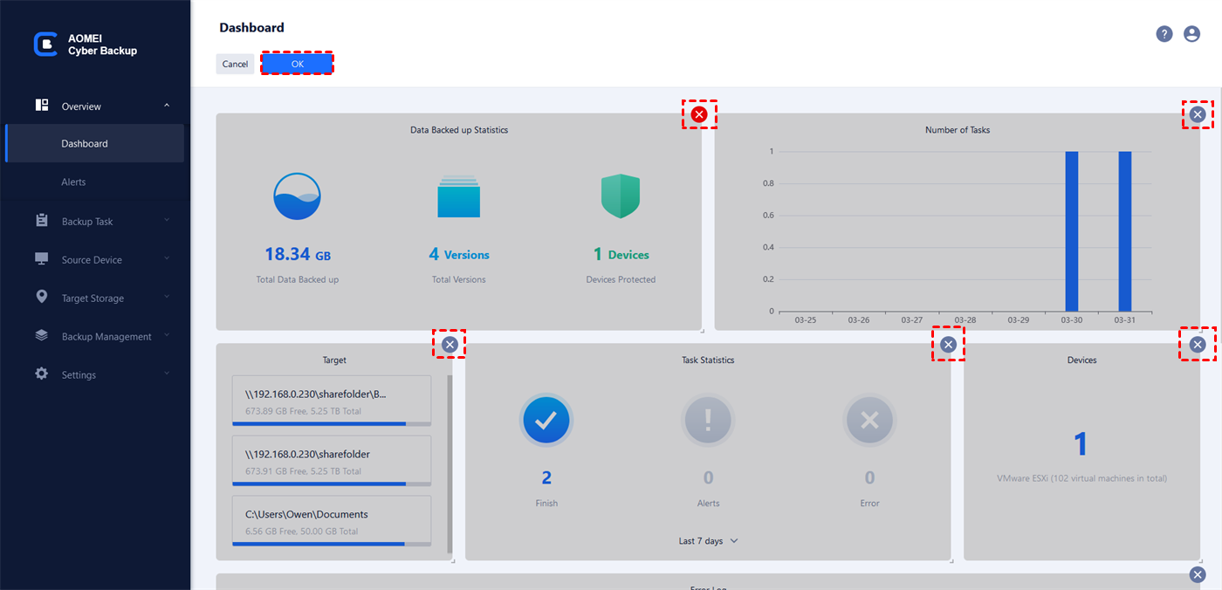1222x590 pixels.
Task: Click the 03-30 bar in tasks chart
Action: coord(1072,231)
